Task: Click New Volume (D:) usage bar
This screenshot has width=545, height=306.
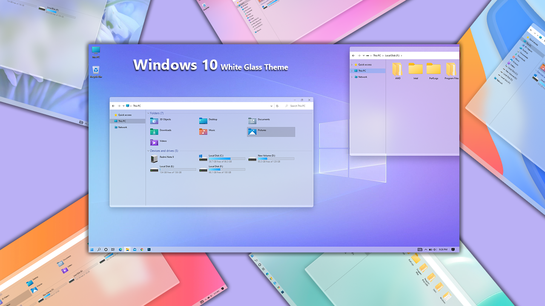Action: point(276,159)
